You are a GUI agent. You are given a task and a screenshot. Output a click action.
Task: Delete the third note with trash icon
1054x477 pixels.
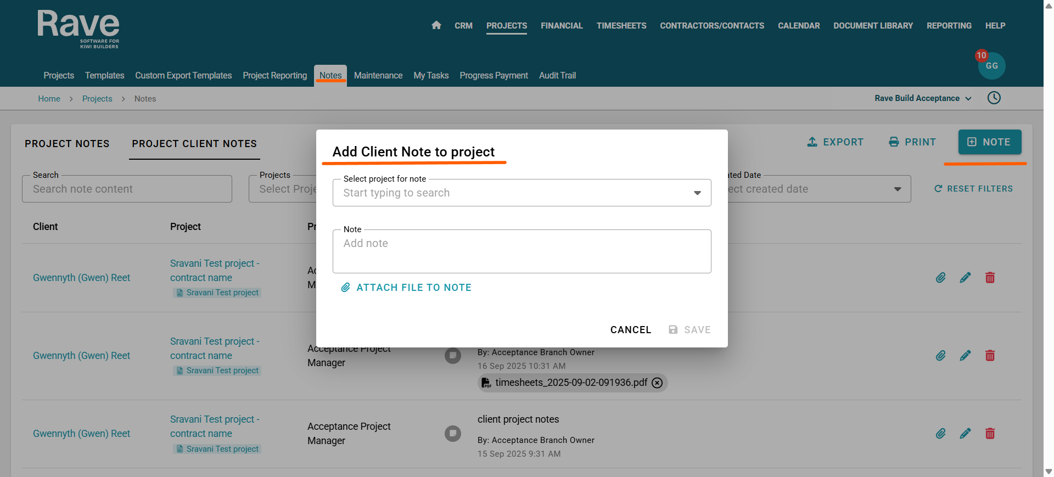990,434
